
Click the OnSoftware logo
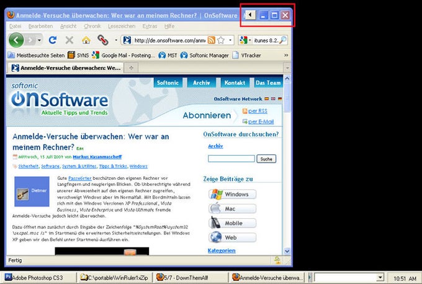[60, 99]
